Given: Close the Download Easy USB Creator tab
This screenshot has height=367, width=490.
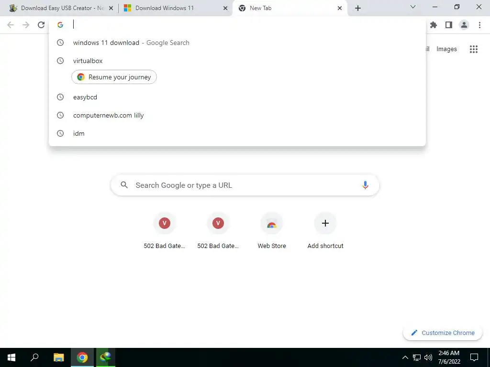Looking at the screenshot, I should pos(111,9).
